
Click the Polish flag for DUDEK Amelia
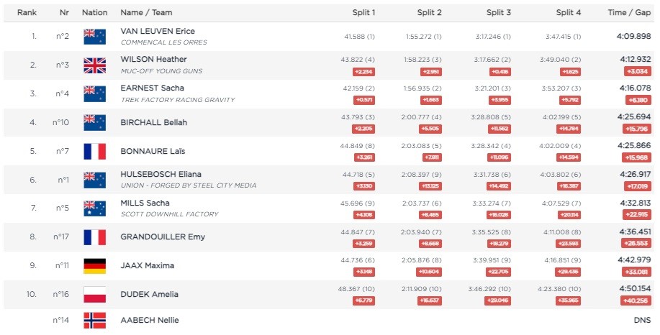click(x=95, y=294)
